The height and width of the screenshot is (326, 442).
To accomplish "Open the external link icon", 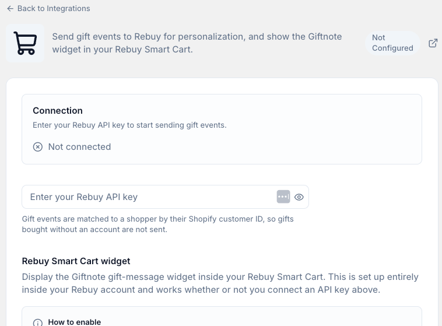I will pos(433,43).
